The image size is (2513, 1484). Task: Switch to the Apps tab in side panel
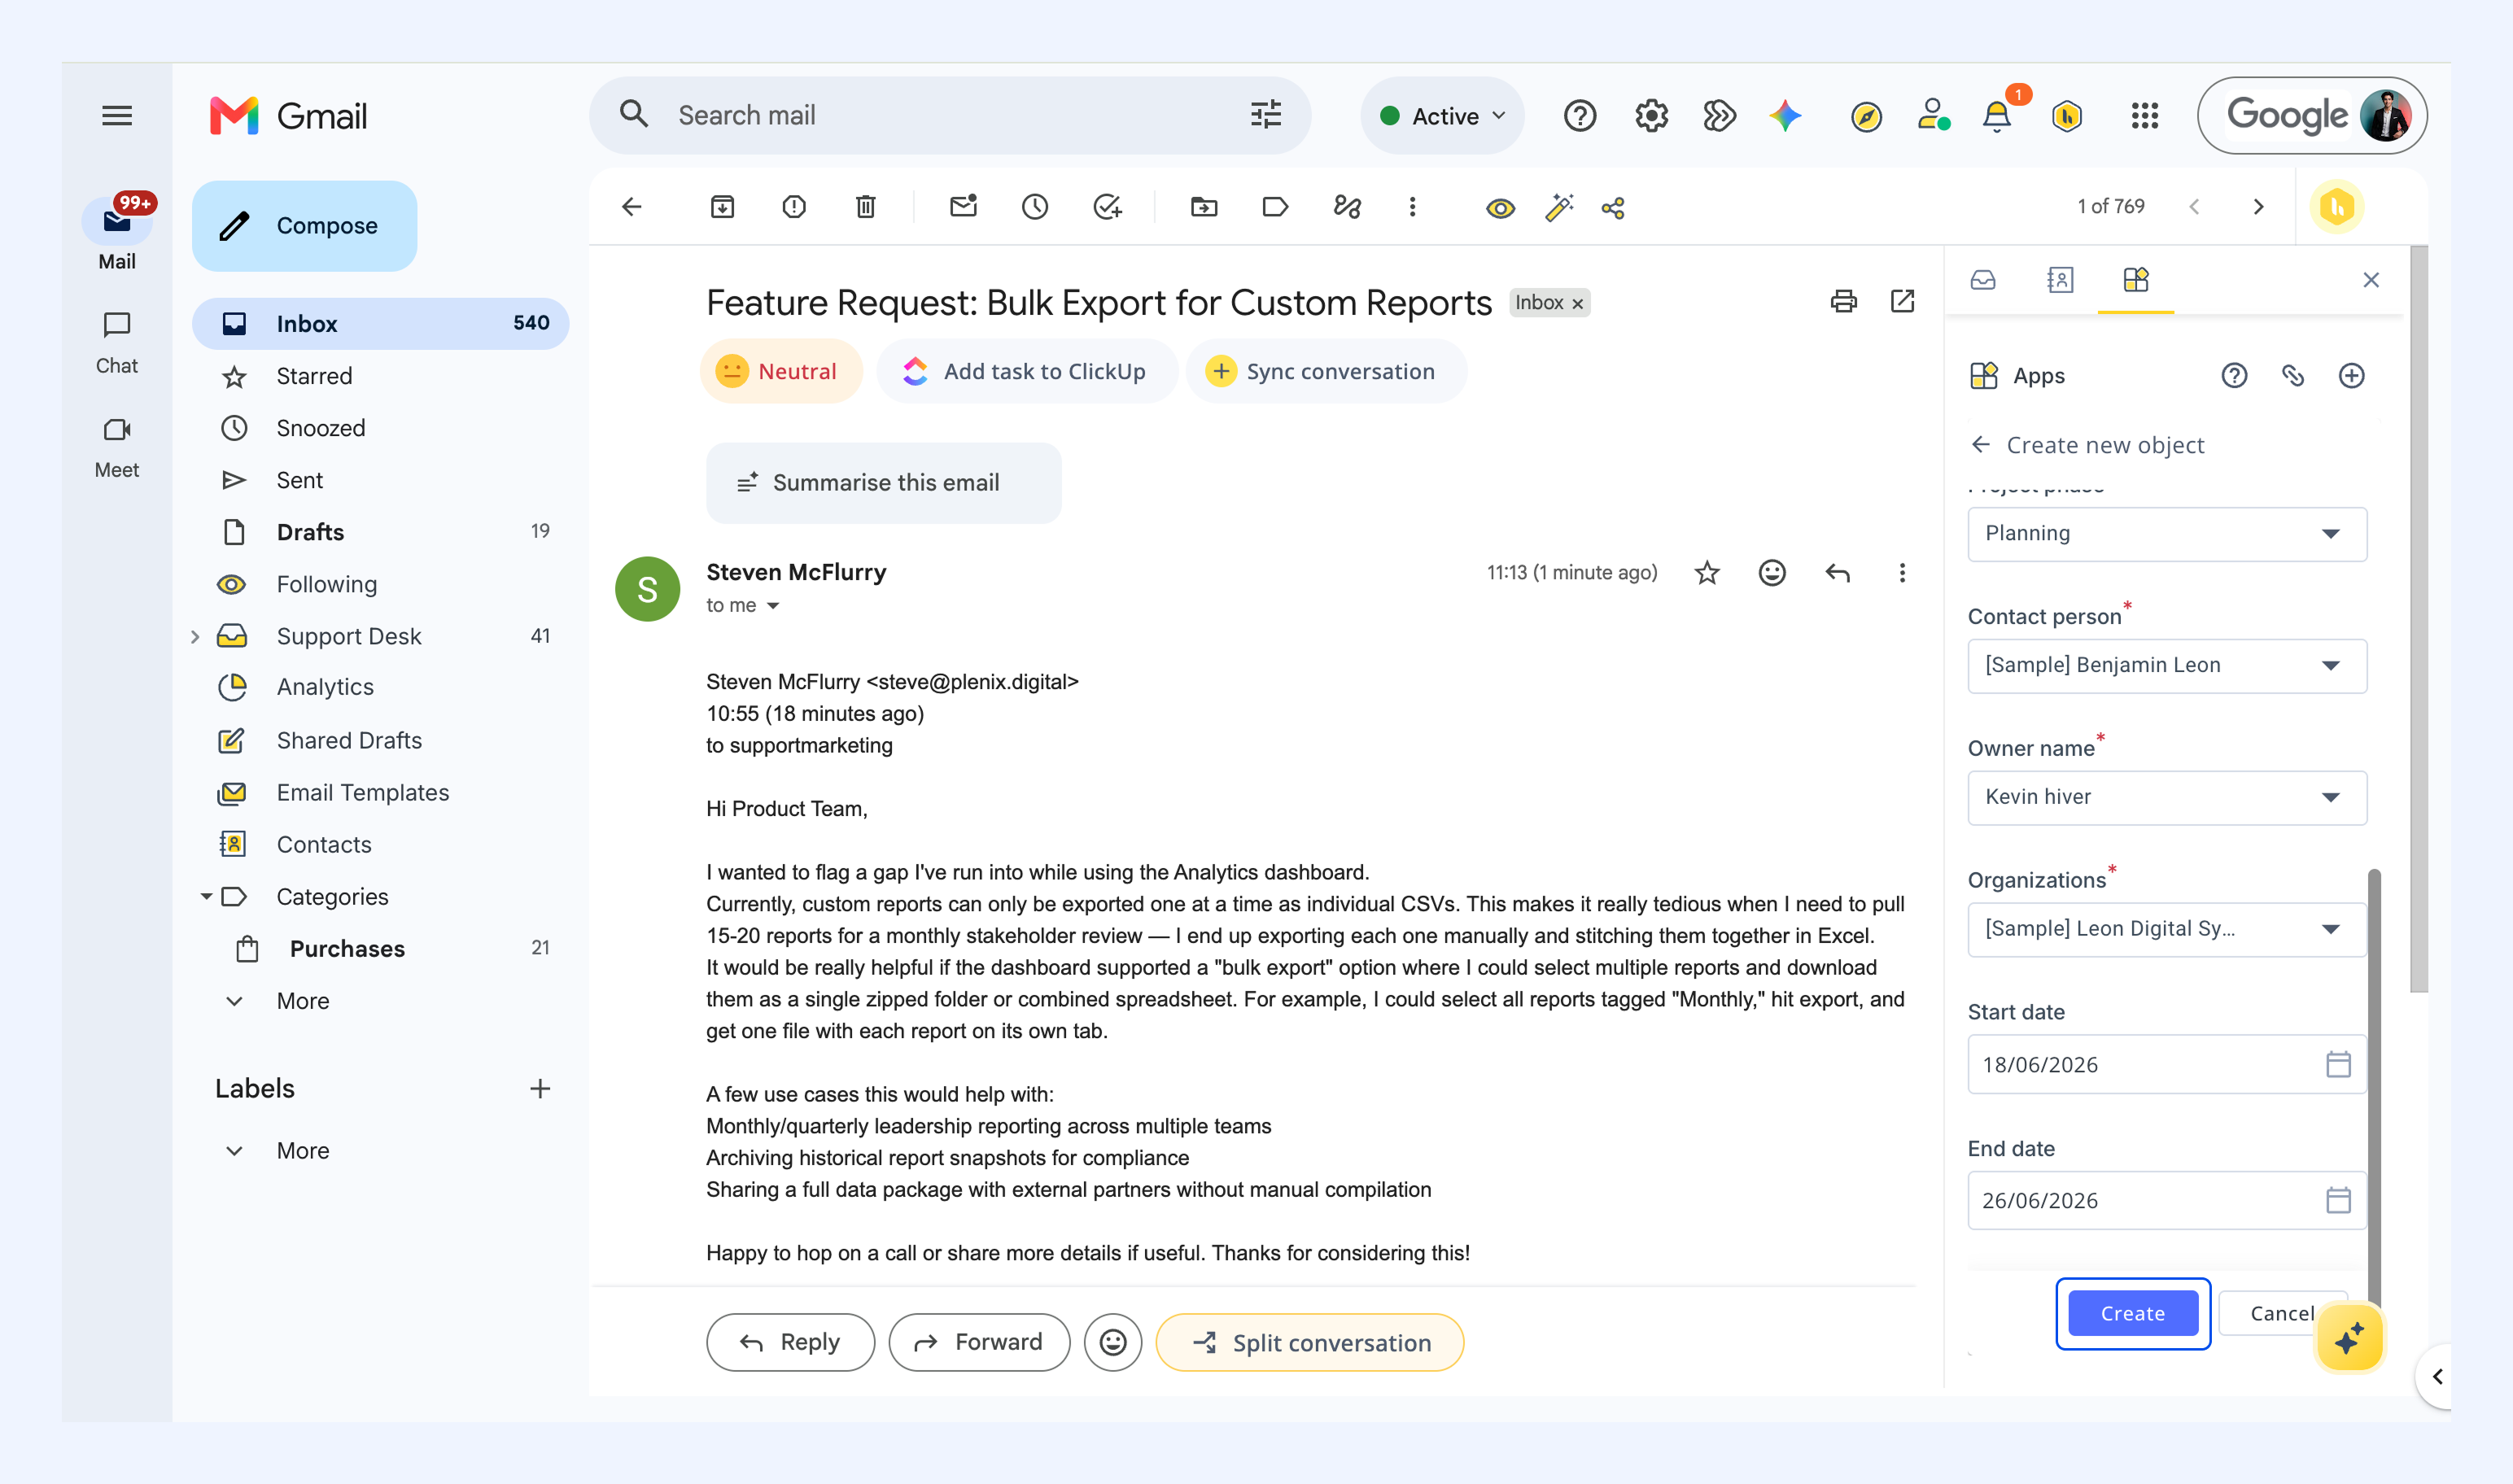pyautogui.click(x=2135, y=280)
